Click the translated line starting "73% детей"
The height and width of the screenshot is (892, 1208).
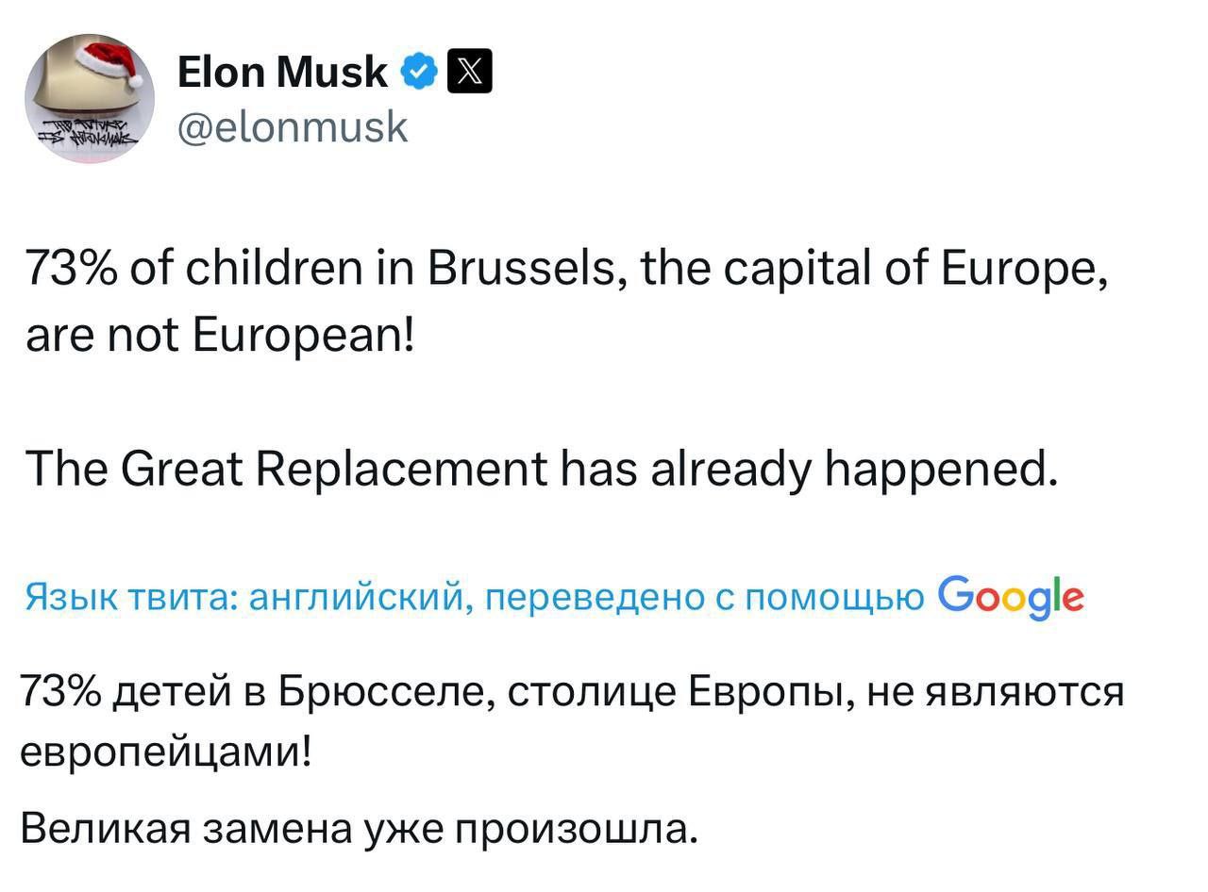(571, 691)
